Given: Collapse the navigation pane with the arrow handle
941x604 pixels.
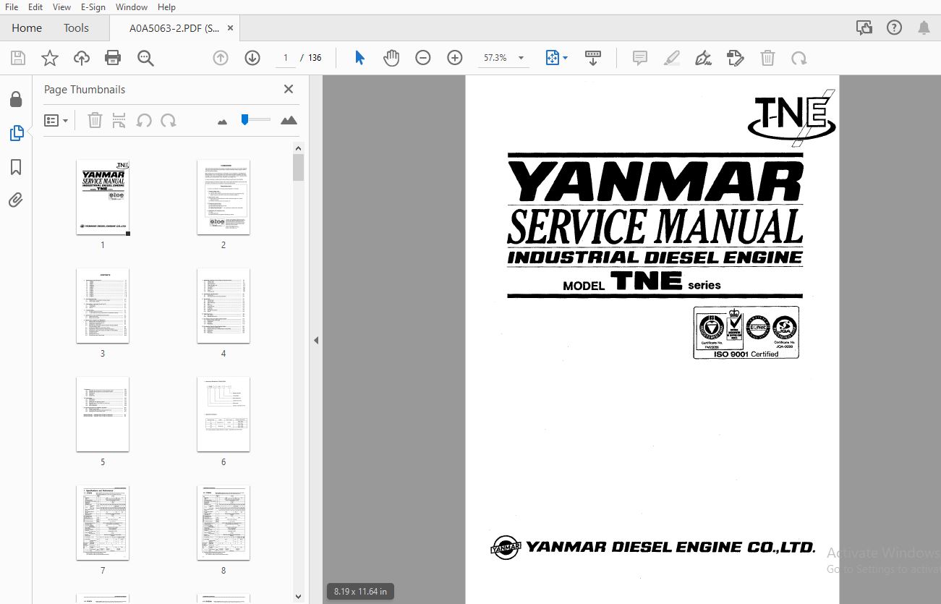Looking at the screenshot, I should [x=316, y=340].
